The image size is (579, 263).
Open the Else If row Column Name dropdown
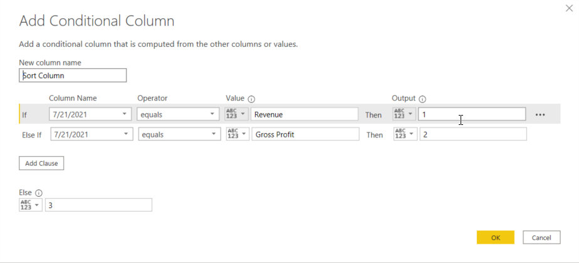point(91,134)
